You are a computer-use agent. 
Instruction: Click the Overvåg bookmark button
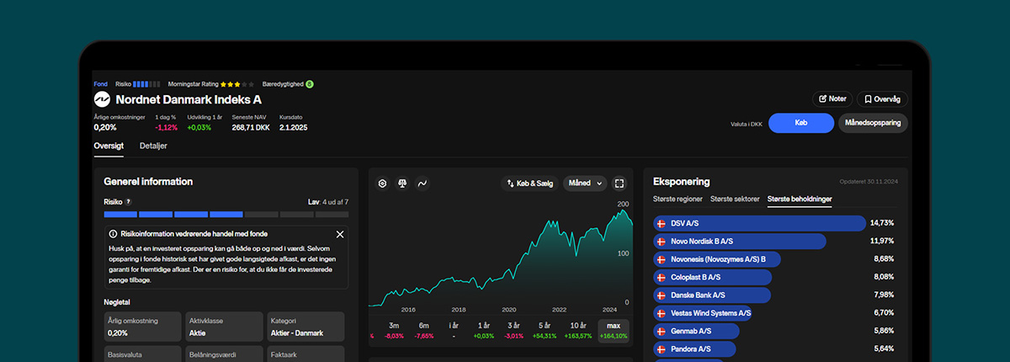tap(882, 98)
